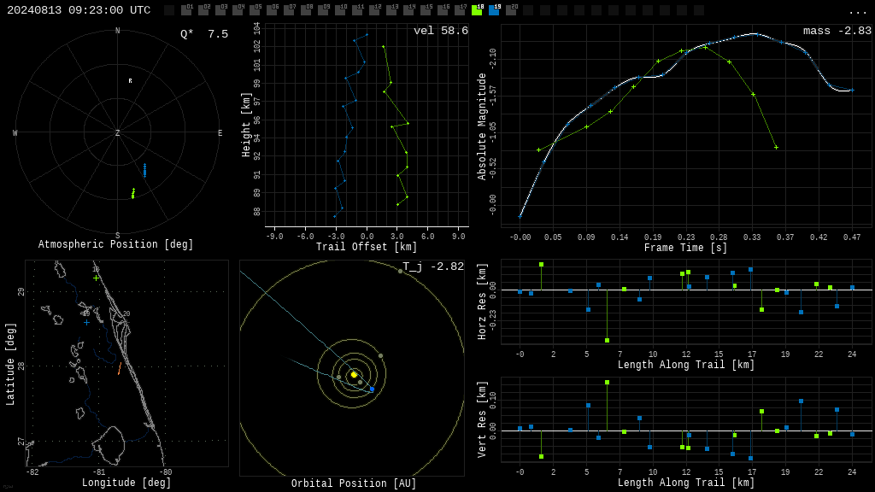Click the orange meteor ground track on map

click(120, 369)
